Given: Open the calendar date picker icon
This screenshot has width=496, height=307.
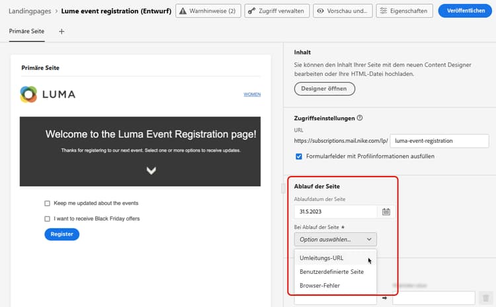Looking at the screenshot, I should tap(386, 212).
